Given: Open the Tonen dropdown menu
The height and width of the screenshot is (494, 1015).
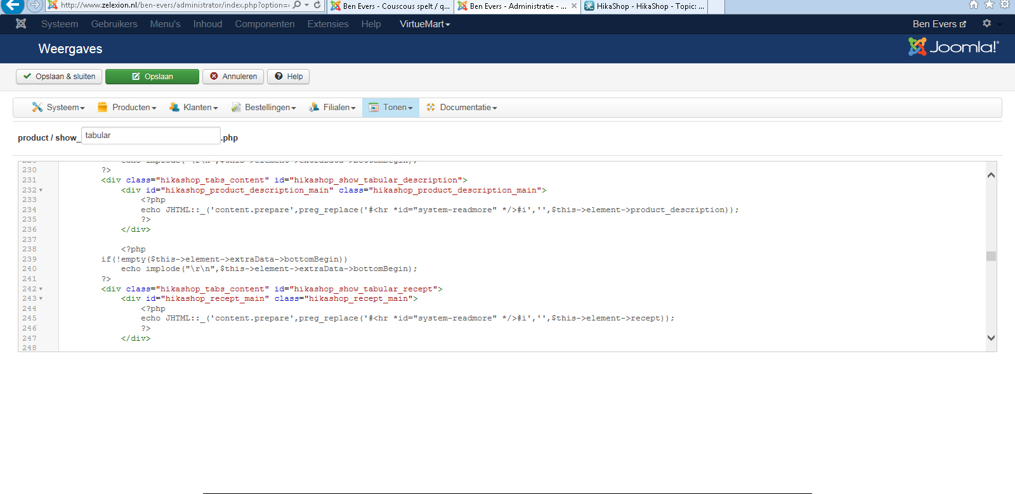Looking at the screenshot, I should [x=391, y=108].
